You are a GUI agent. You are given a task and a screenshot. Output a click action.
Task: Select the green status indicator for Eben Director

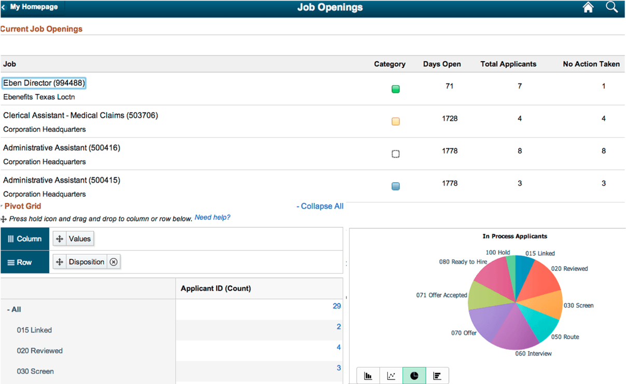pos(395,89)
